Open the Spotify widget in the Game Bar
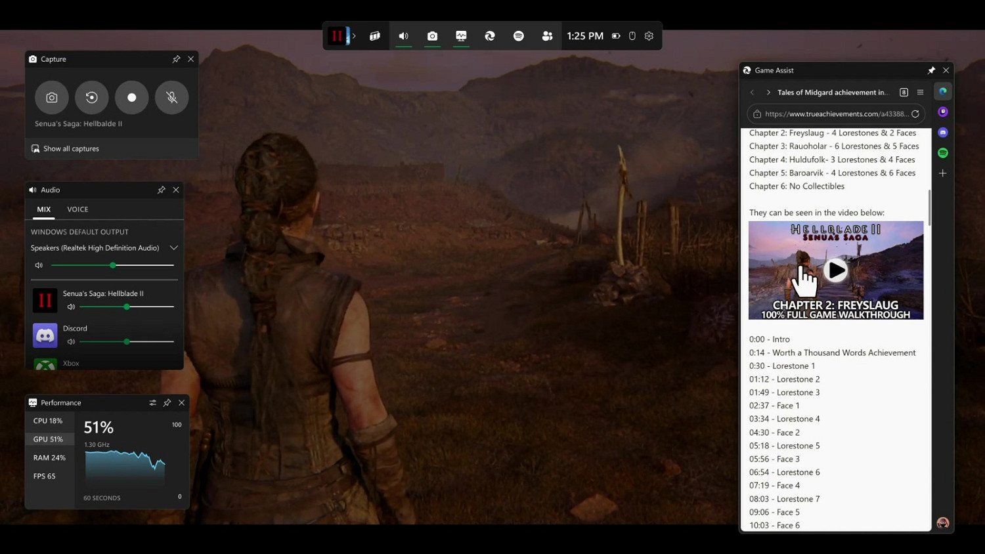 pyautogui.click(x=519, y=36)
